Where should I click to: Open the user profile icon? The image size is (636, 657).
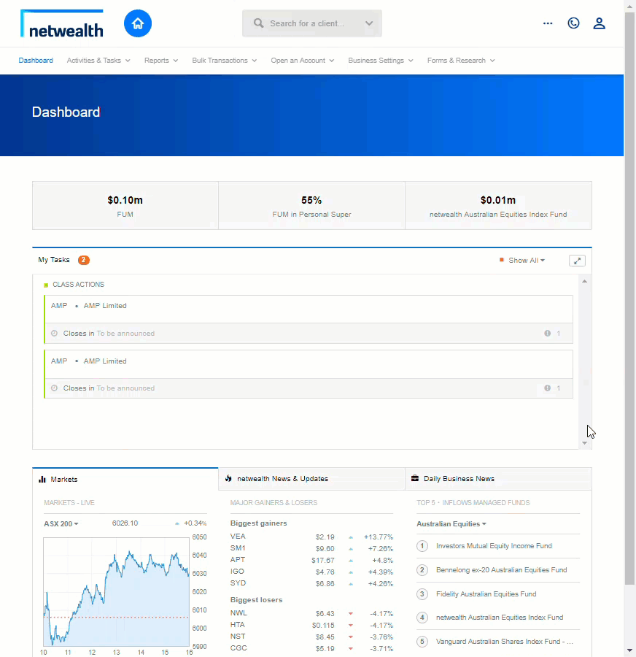(599, 23)
